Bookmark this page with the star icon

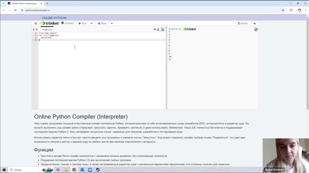coord(283,10)
